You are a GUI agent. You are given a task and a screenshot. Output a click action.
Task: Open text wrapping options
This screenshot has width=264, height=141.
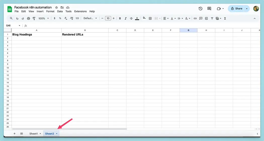point(180,19)
